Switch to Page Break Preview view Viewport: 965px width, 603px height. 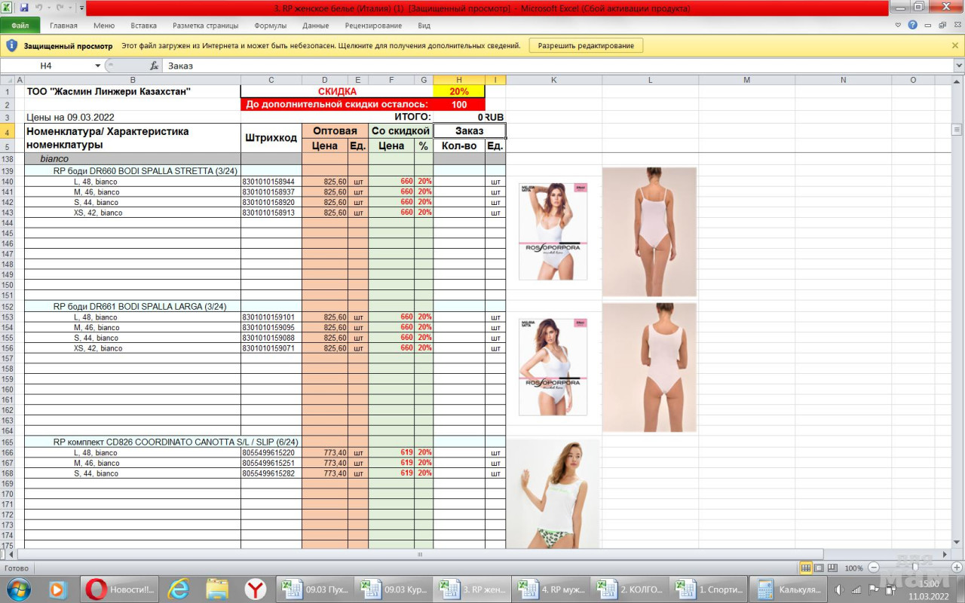click(x=832, y=568)
